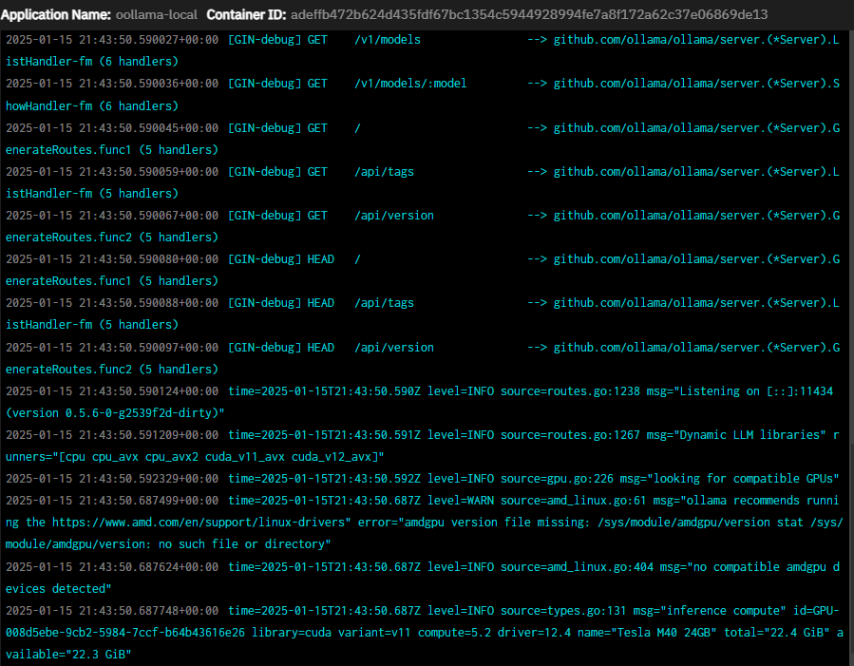This screenshot has width=854, height=666.
Task: Click the '/v1/models' route path
Action: point(388,40)
